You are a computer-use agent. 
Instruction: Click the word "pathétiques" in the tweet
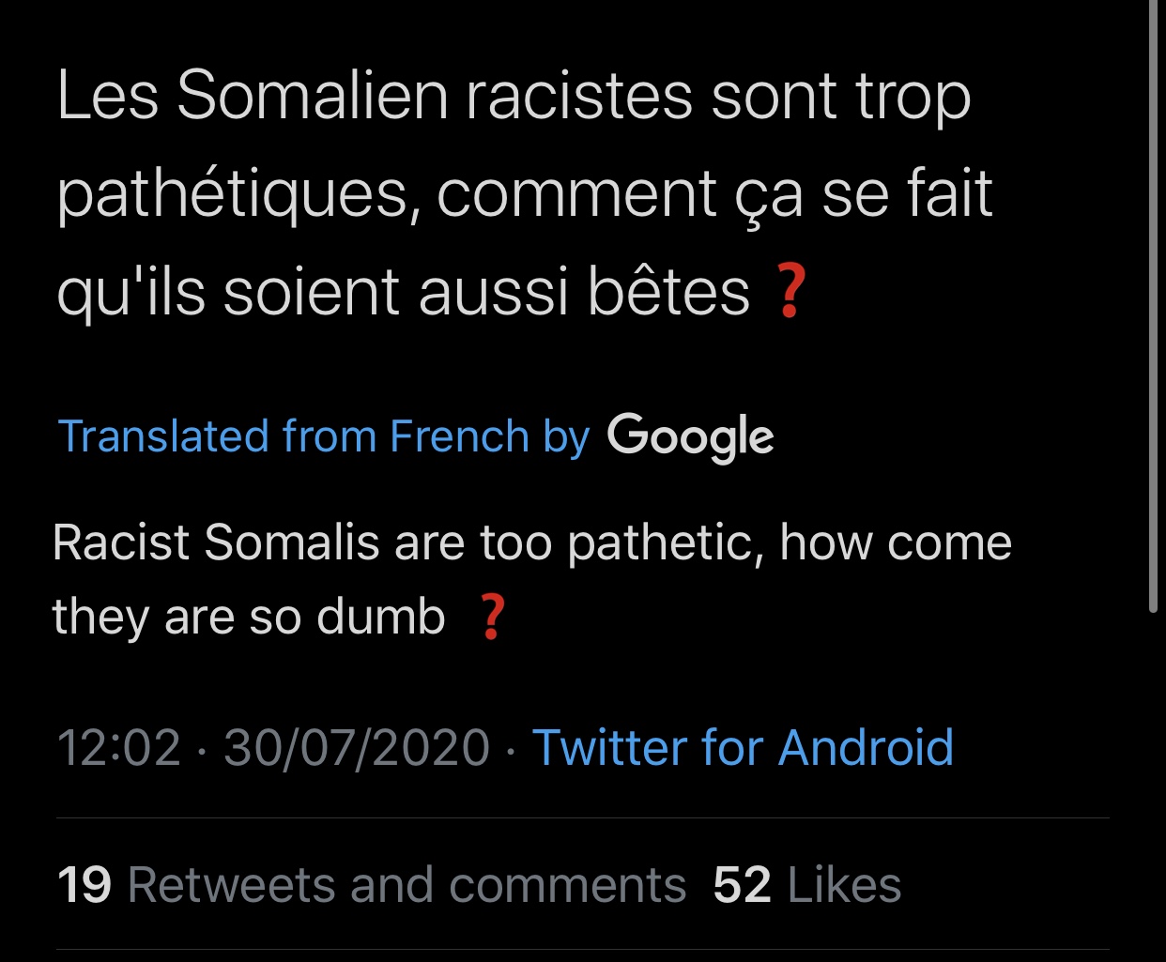pyautogui.click(x=232, y=194)
